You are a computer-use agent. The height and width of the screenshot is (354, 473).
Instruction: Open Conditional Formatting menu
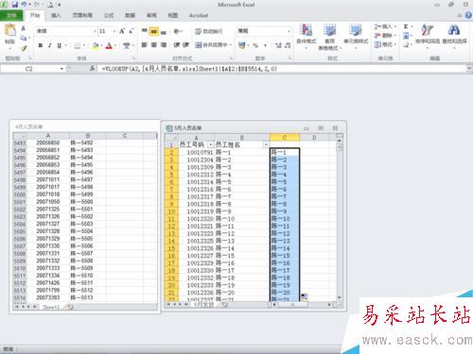[x=307, y=37]
